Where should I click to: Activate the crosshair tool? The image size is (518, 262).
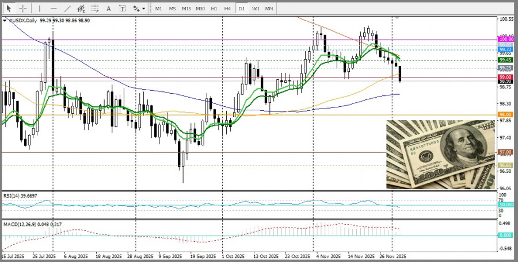(x=23, y=9)
